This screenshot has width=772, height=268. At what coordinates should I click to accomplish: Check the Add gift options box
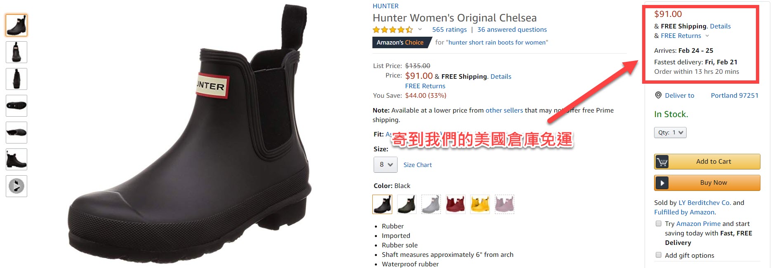[659, 255]
